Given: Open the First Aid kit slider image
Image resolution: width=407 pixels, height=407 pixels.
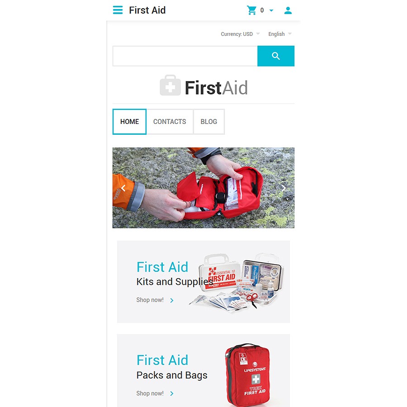Looking at the screenshot, I should 203,188.
